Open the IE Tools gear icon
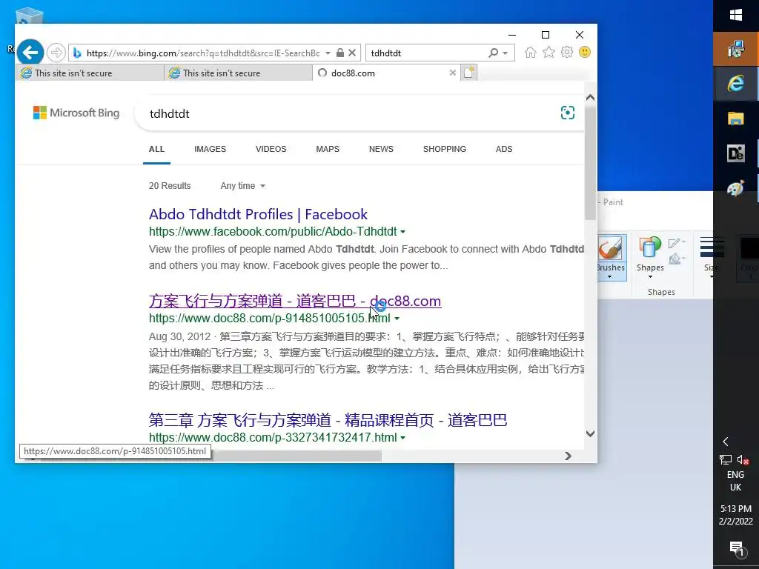The height and width of the screenshot is (569, 759). [567, 53]
